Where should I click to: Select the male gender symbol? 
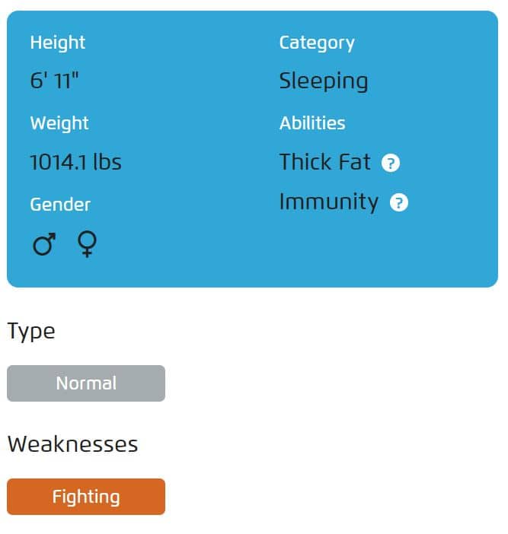44,244
